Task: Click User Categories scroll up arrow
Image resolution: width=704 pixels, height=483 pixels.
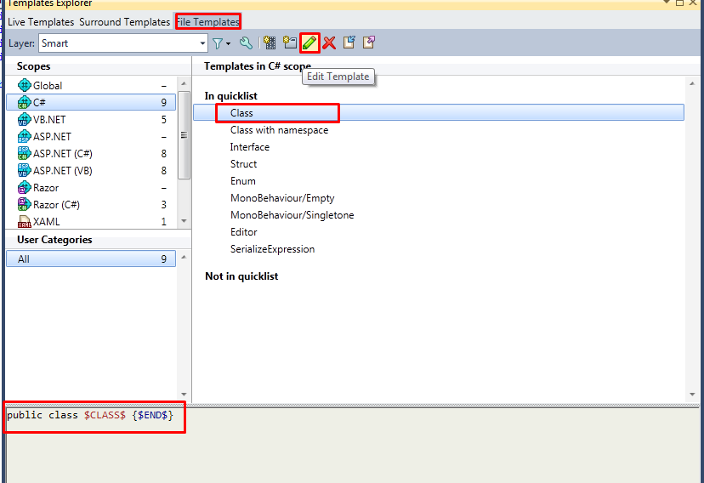Action: tap(184, 257)
